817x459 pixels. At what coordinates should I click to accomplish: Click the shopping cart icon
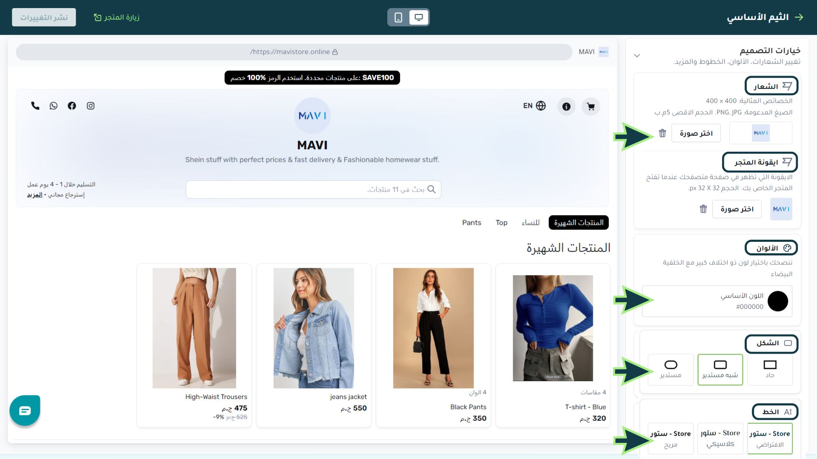click(591, 107)
